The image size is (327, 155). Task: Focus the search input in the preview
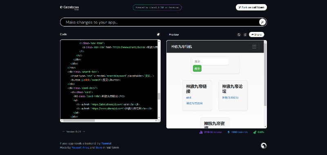pyautogui.click(x=211, y=61)
